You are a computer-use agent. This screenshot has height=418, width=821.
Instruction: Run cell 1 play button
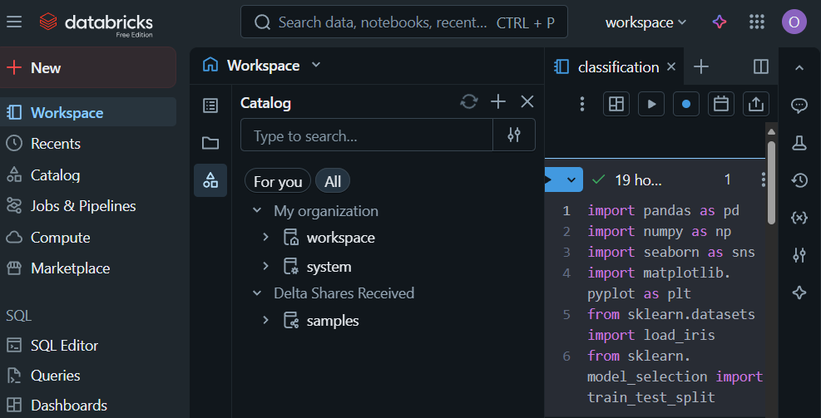tap(550, 180)
